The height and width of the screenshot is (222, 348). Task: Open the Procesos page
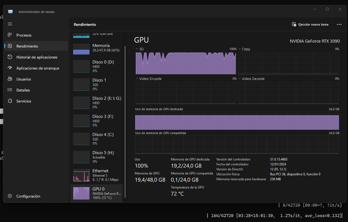click(36, 35)
